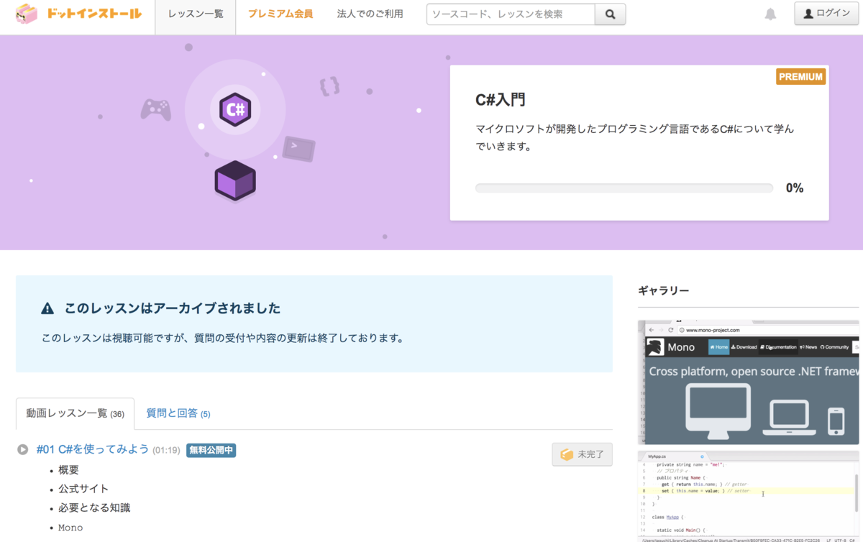
Task: Click the play icon for lesson #01
Action: [23, 450]
